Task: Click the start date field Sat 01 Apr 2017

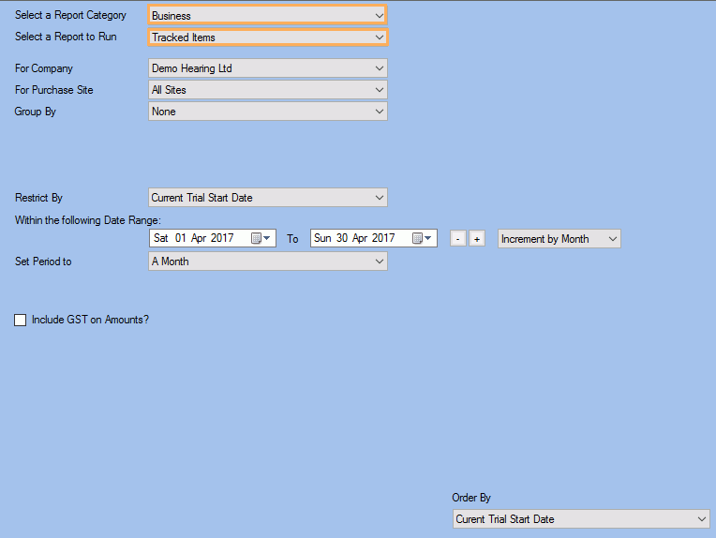Action: (213, 238)
